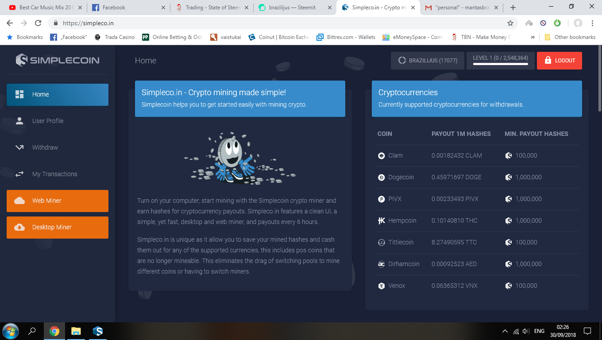Click the hash icon in the Clam row
Screen dimensions: 602x340
(x=509, y=155)
